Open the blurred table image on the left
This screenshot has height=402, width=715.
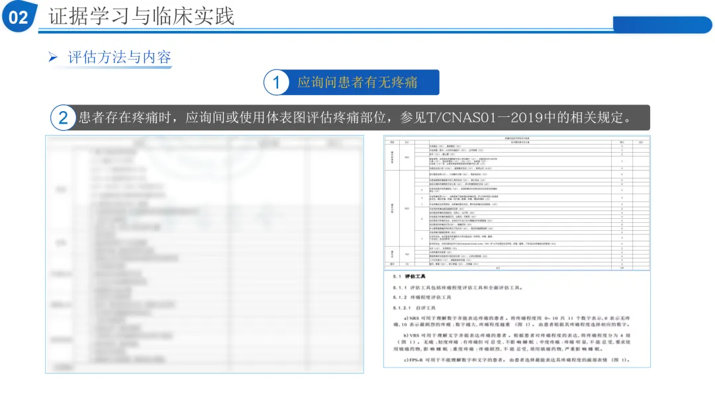point(205,254)
